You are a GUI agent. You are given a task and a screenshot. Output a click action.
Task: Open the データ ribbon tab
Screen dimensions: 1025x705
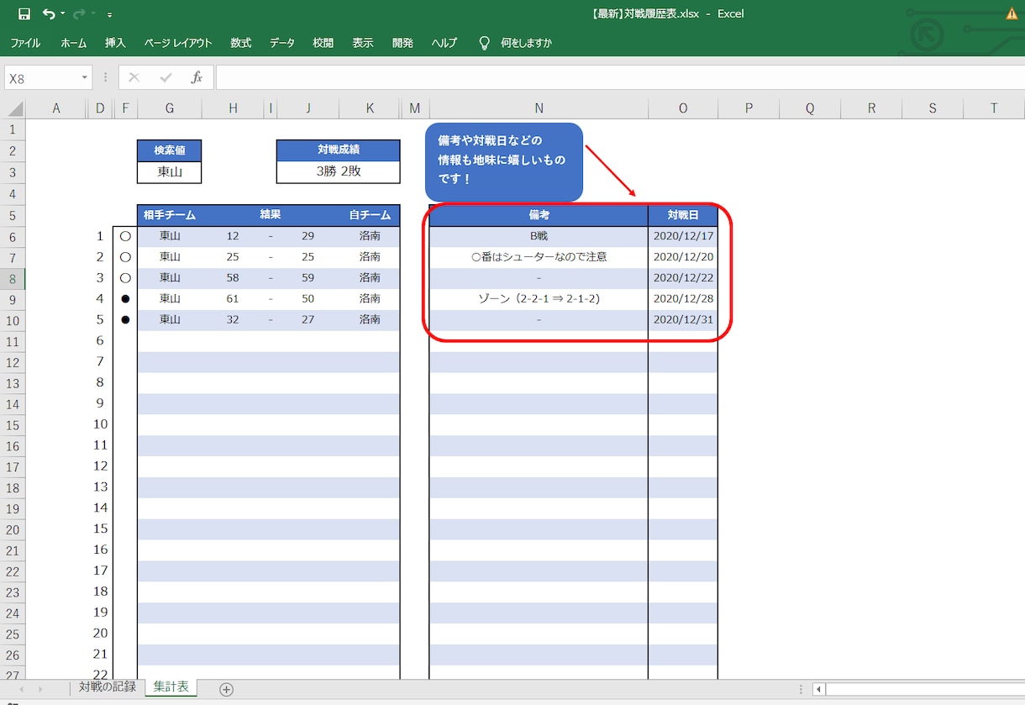tap(282, 43)
